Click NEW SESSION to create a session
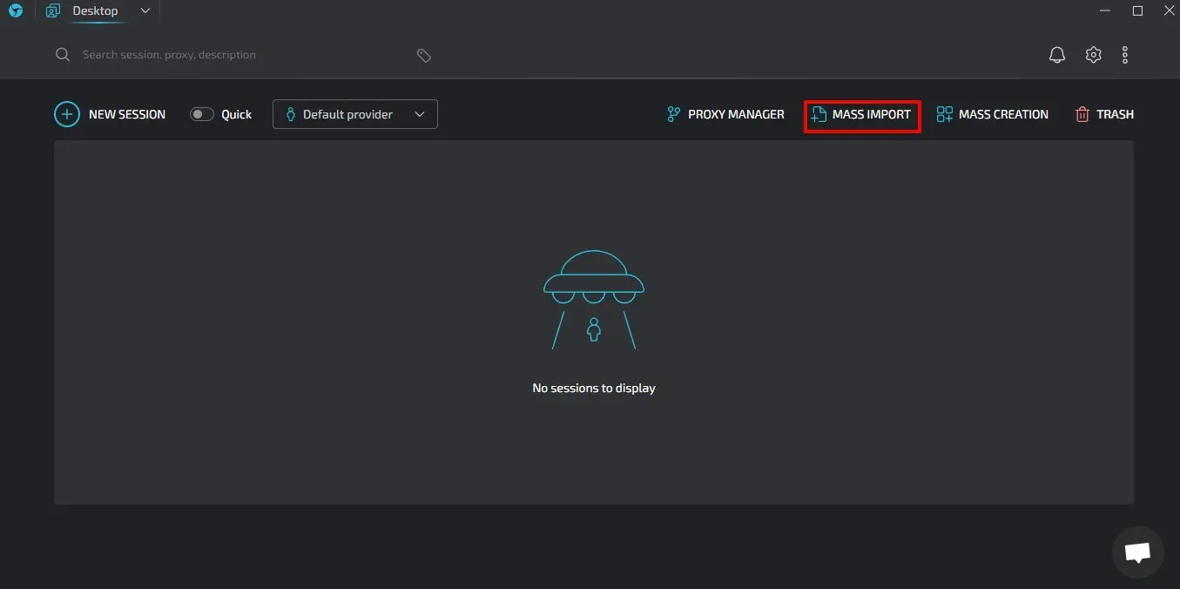This screenshot has height=589, width=1180. point(127,113)
